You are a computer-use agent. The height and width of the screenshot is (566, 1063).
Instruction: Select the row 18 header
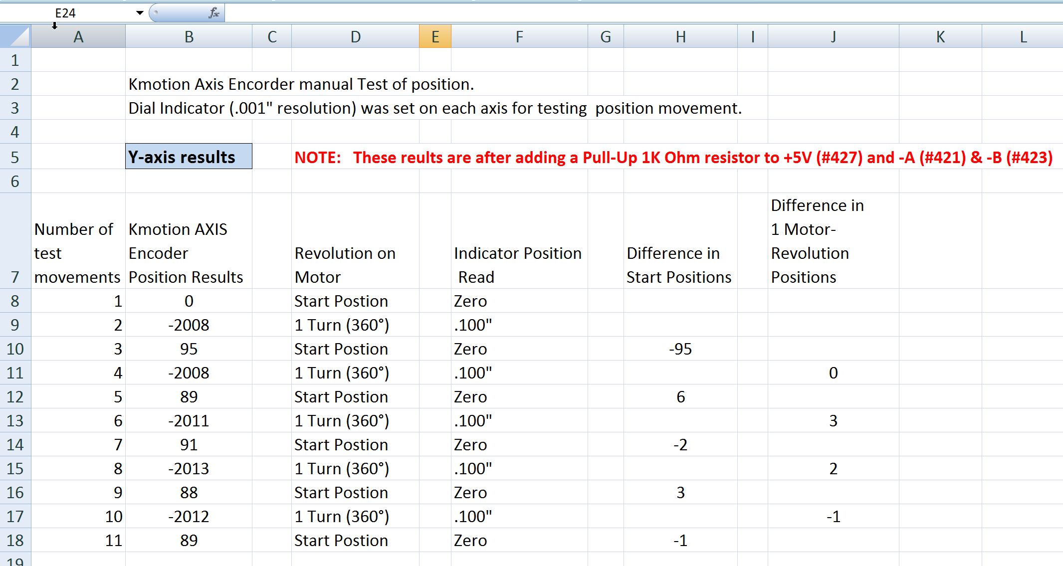[x=15, y=540]
